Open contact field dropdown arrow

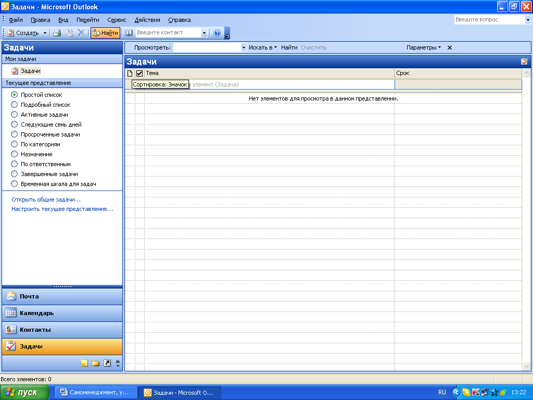click(x=204, y=33)
